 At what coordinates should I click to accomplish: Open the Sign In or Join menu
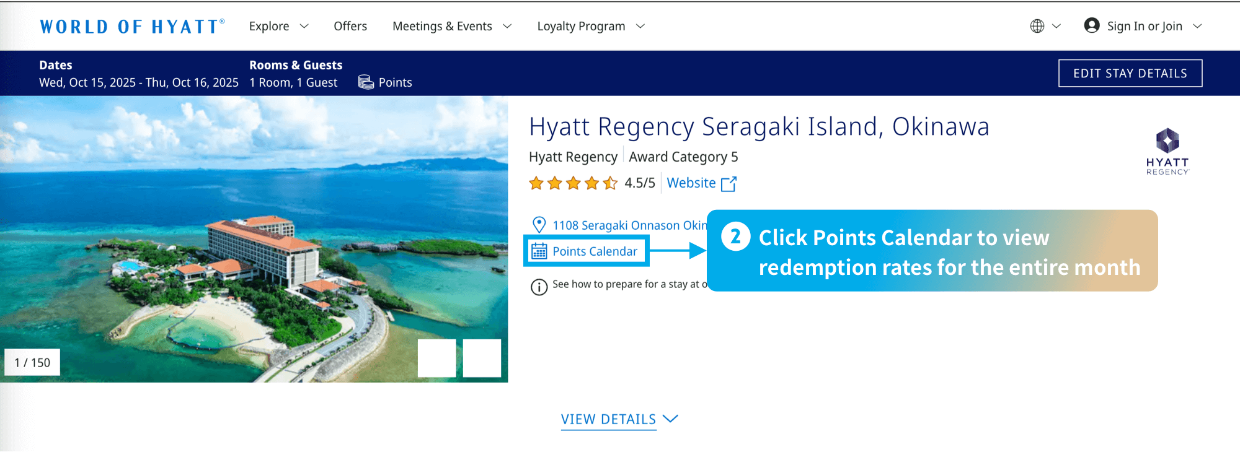[1144, 25]
